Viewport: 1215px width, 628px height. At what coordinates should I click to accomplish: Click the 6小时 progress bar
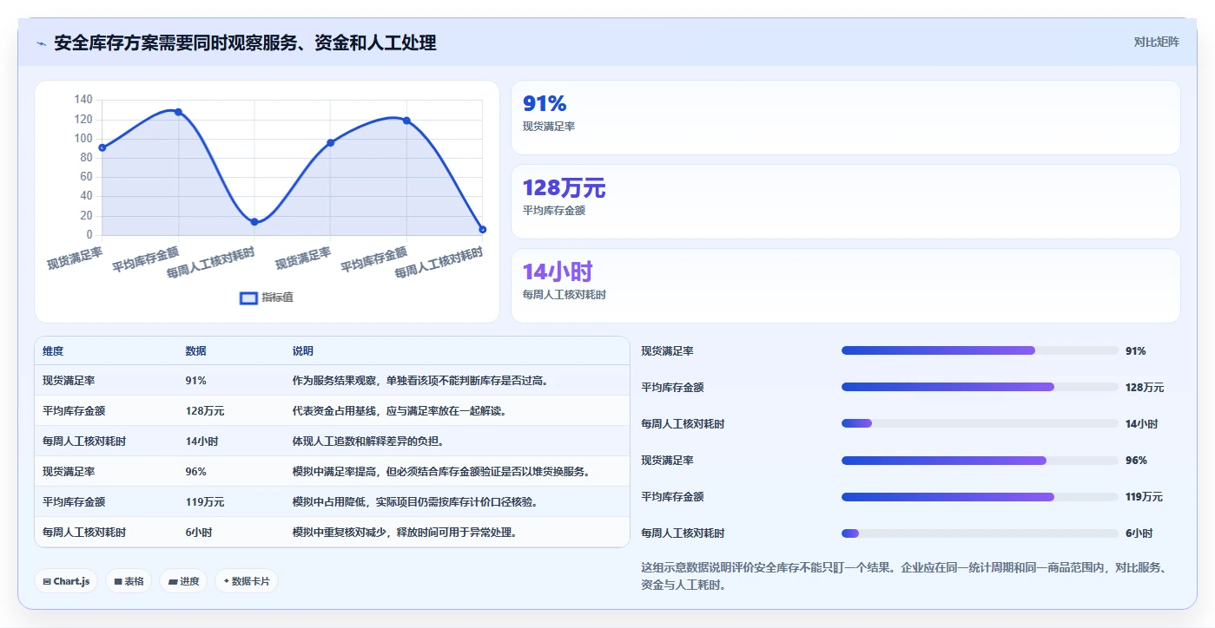pyautogui.click(x=980, y=533)
